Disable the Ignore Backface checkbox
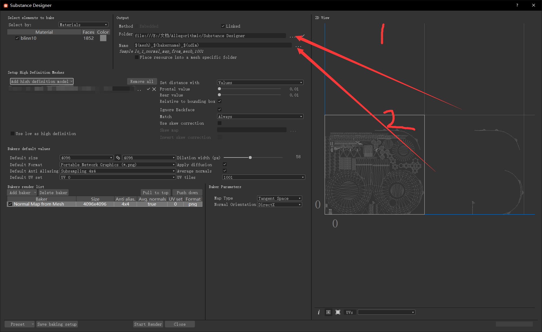The height and width of the screenshot is (332, 542). (219, 109)
